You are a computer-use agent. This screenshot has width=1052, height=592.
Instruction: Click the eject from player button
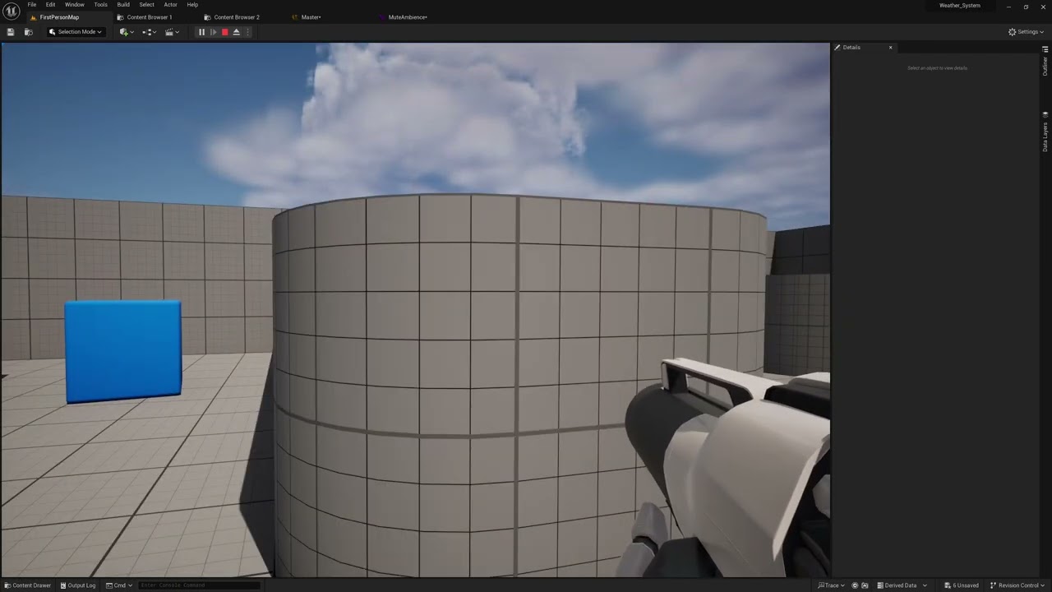pos(236,32)
